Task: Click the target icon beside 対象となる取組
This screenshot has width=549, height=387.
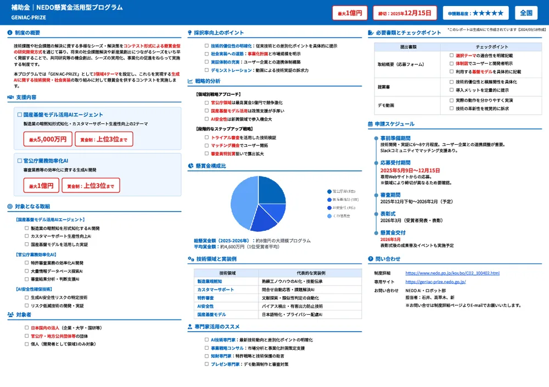Action: click(10, 207)
